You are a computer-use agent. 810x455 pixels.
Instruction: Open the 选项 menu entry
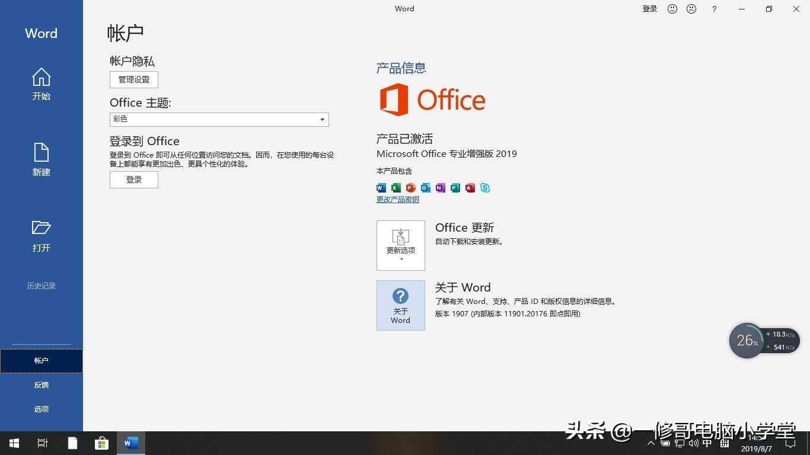click(x=41, y=409)
